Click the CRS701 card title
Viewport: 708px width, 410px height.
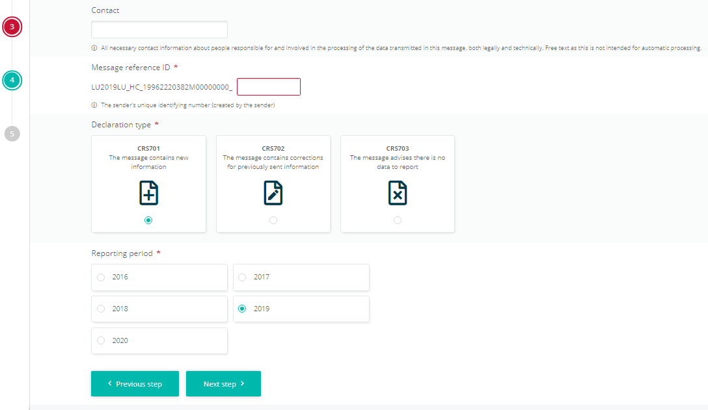click(148, 148)
